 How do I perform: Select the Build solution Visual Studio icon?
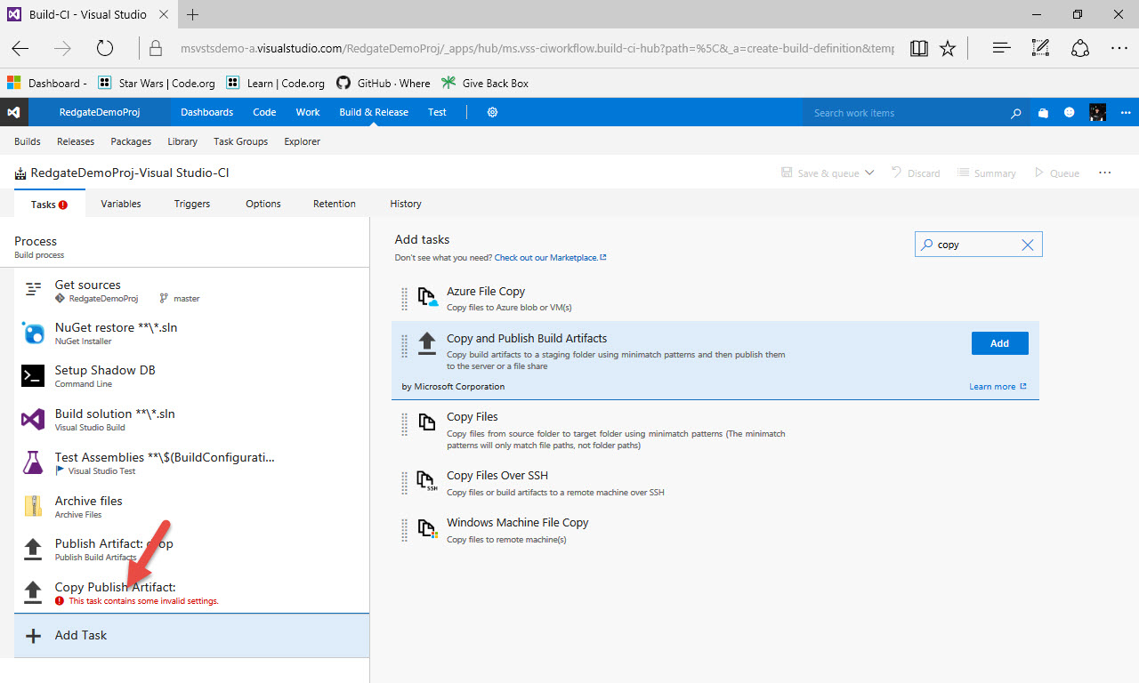coord(33,420)
